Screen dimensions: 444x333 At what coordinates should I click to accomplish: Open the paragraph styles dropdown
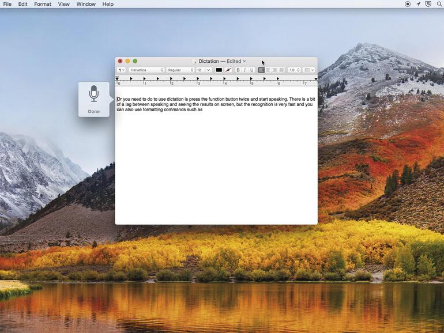pyautogui.click(x=122, y=70)
